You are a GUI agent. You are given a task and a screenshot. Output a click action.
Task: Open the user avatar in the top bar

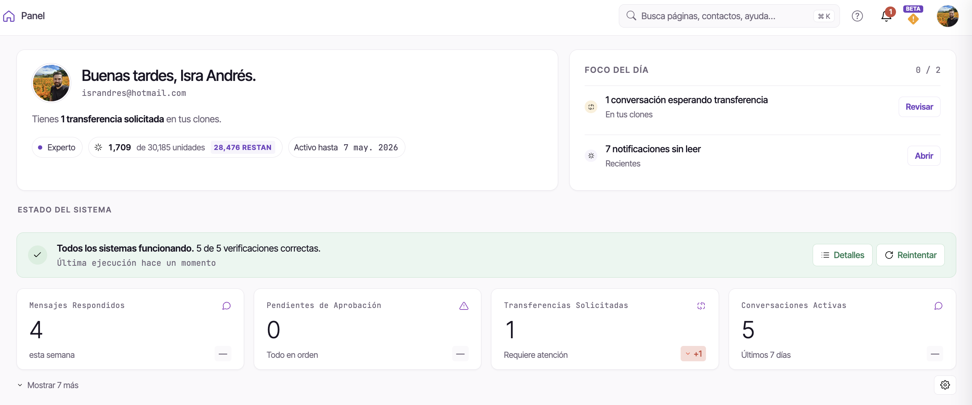[947, 16]
